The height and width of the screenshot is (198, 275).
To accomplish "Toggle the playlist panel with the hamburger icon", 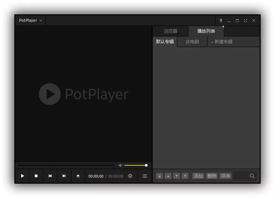I will [x=145, y=176].
